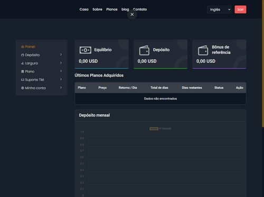Open Suporte Tikt label in sidebar

[34, 80]
